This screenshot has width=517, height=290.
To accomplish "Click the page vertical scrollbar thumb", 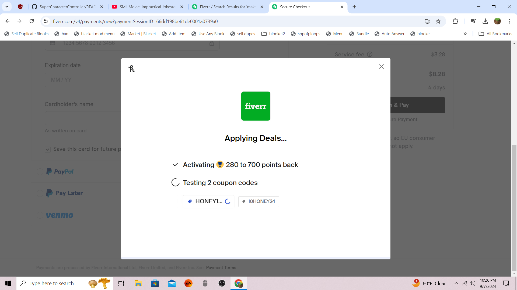I will 514,208.
